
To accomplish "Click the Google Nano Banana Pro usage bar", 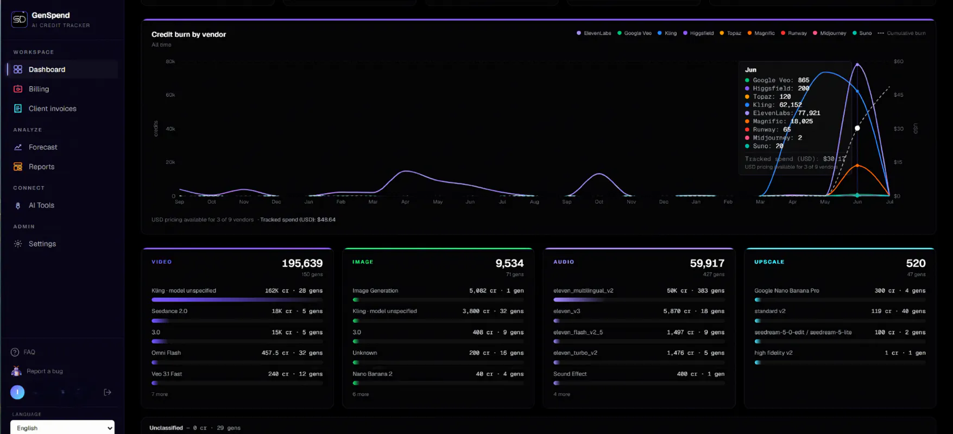I will click(x=840, y=299).
